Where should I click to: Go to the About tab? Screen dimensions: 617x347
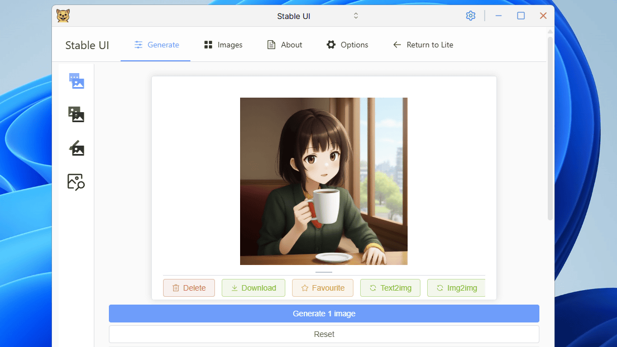click(285, 45)
